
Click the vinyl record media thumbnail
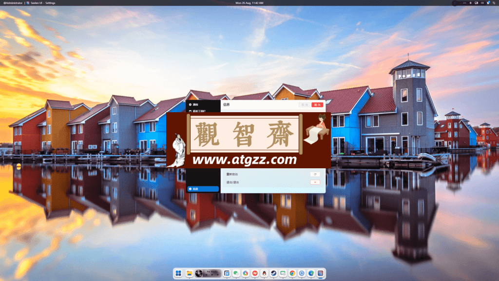[199, 273]
